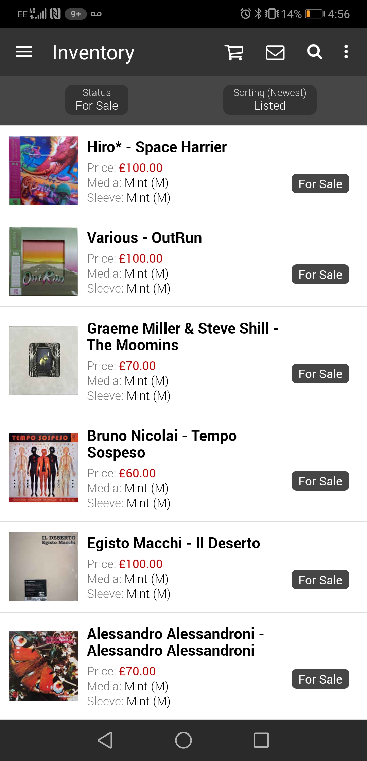Open the Sorting options dropdown

tap(269, 100)
